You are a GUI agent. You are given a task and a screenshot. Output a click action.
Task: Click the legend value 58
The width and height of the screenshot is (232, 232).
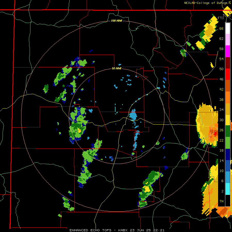(x=221, y=49)
